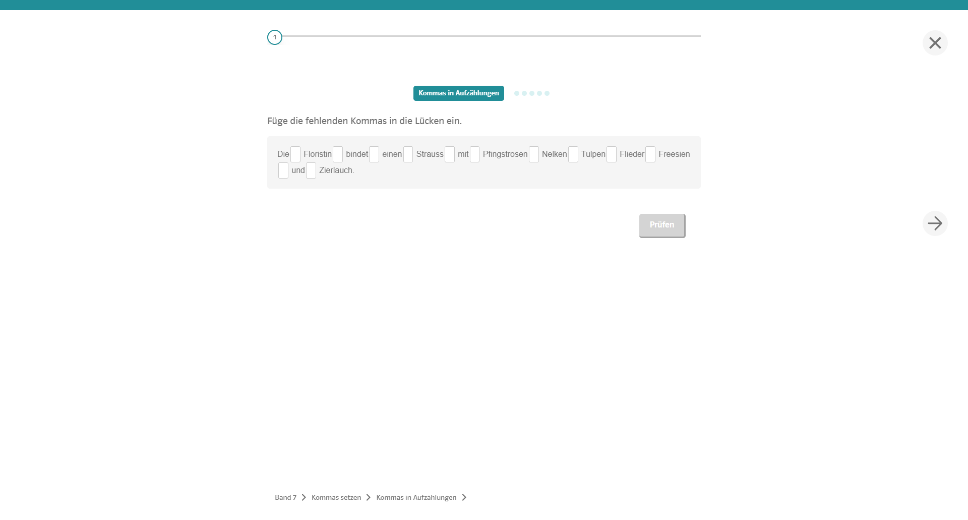Toggle the gap after "Strauss"

click(x=450, y=154)
